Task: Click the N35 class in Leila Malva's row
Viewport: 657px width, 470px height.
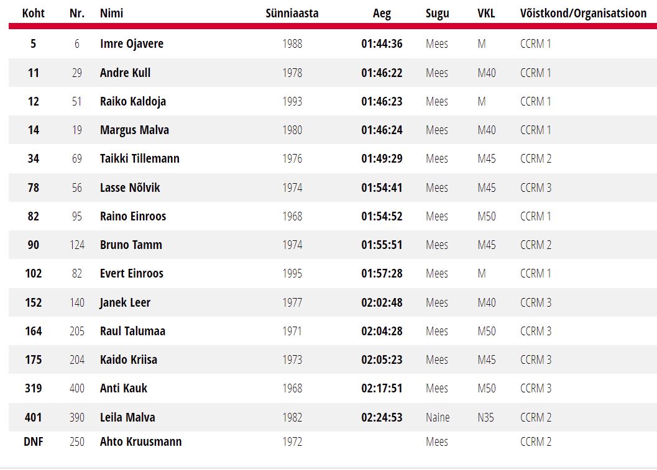Action: click(485, 417)
